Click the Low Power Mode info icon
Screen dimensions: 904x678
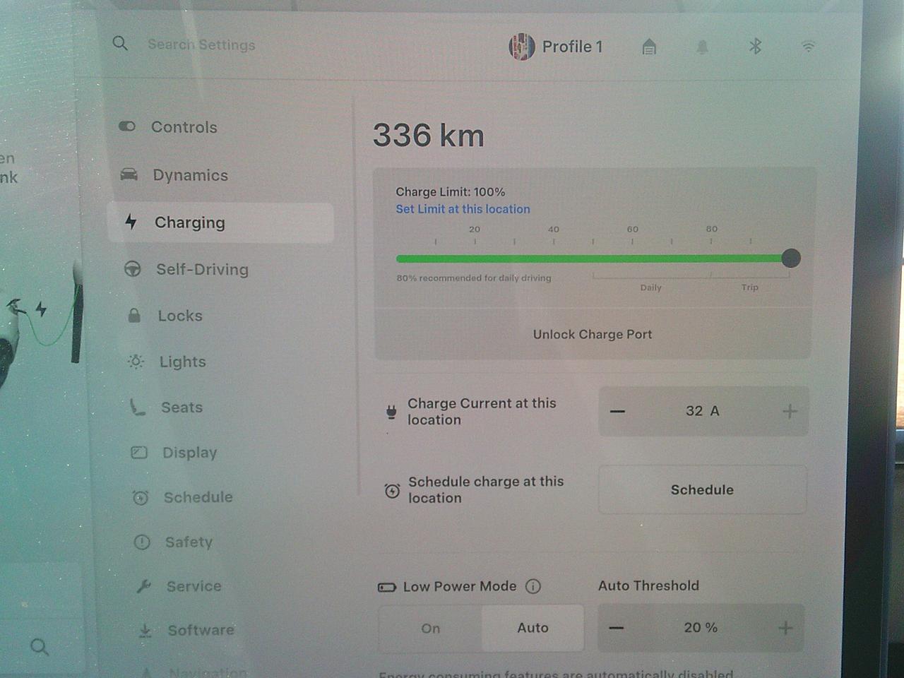pos(533,586)
